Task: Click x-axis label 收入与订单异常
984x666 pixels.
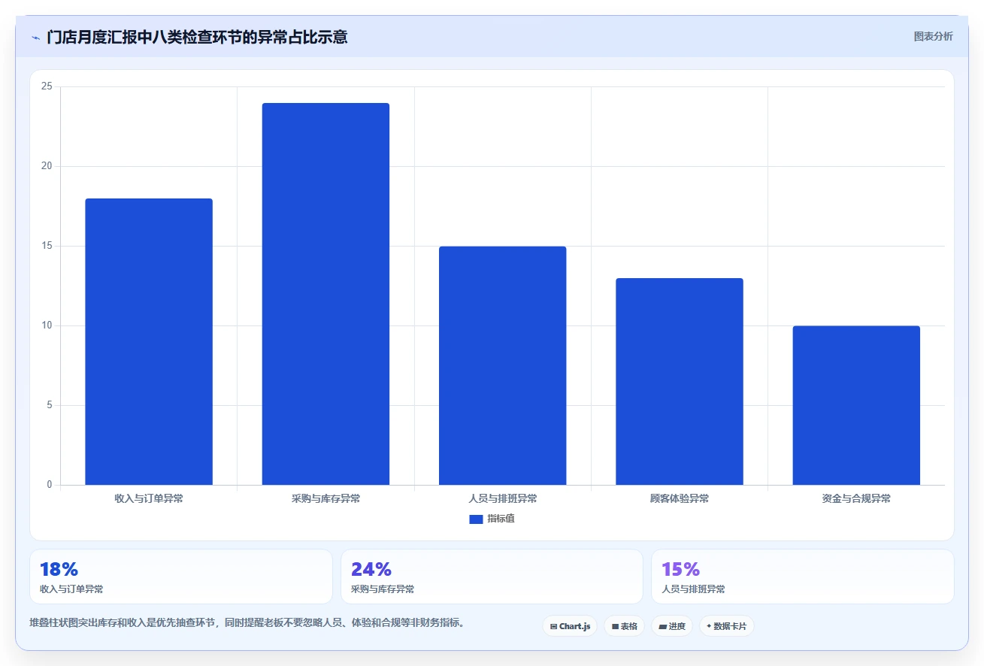Action: click(149, 498)
